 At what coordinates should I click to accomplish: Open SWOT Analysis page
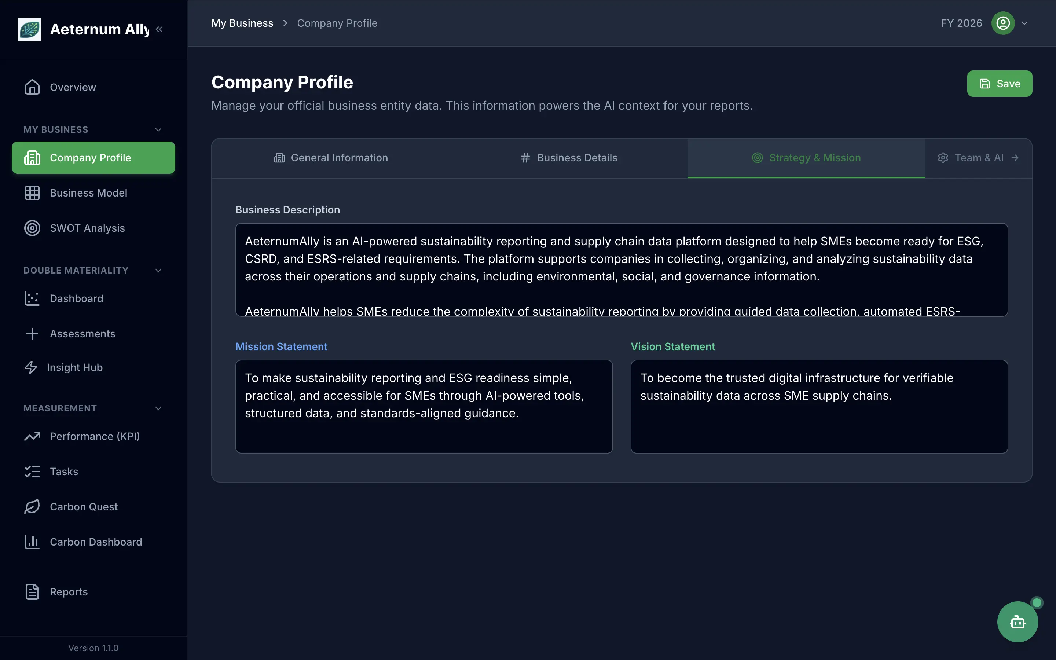(x=93, y=228)
